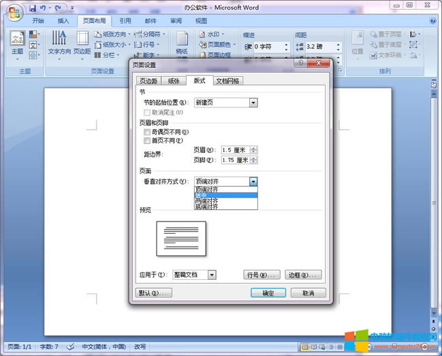The width and height of the screenshot is (442, 356).
Task: Collapse the 垂直对齐方式 dropdown arrow
Action: point(253,181)
